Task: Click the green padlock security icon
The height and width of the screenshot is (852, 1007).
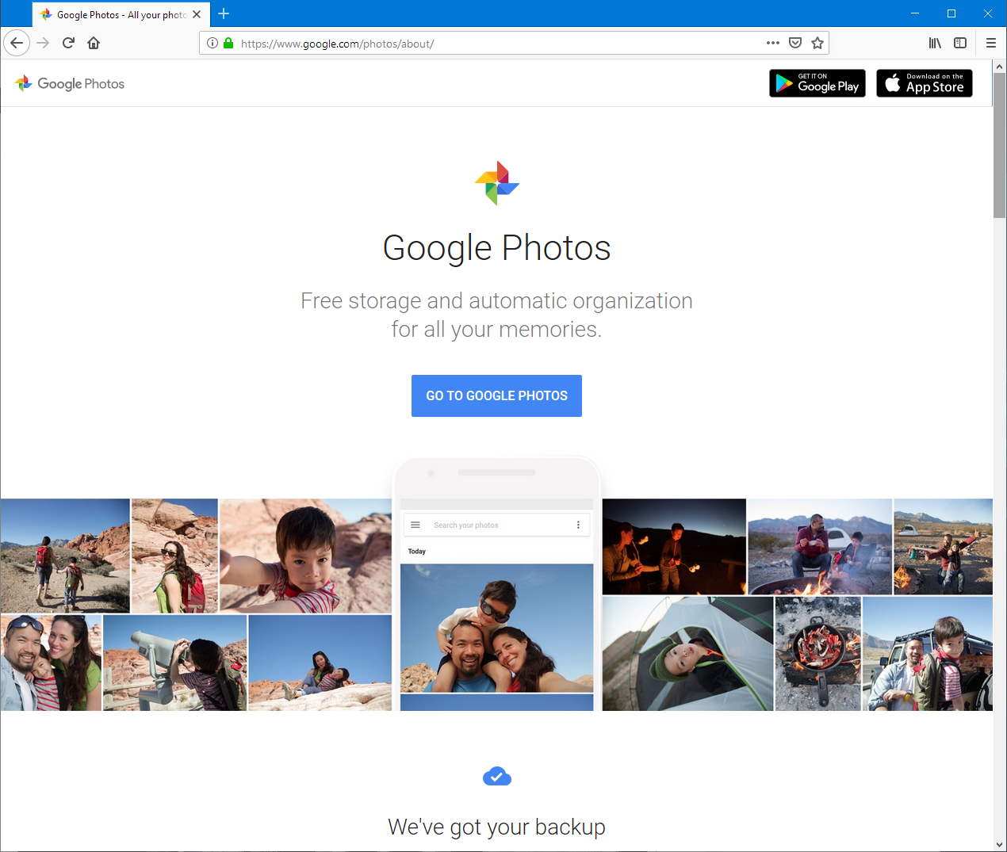Action: click(228, 43)
